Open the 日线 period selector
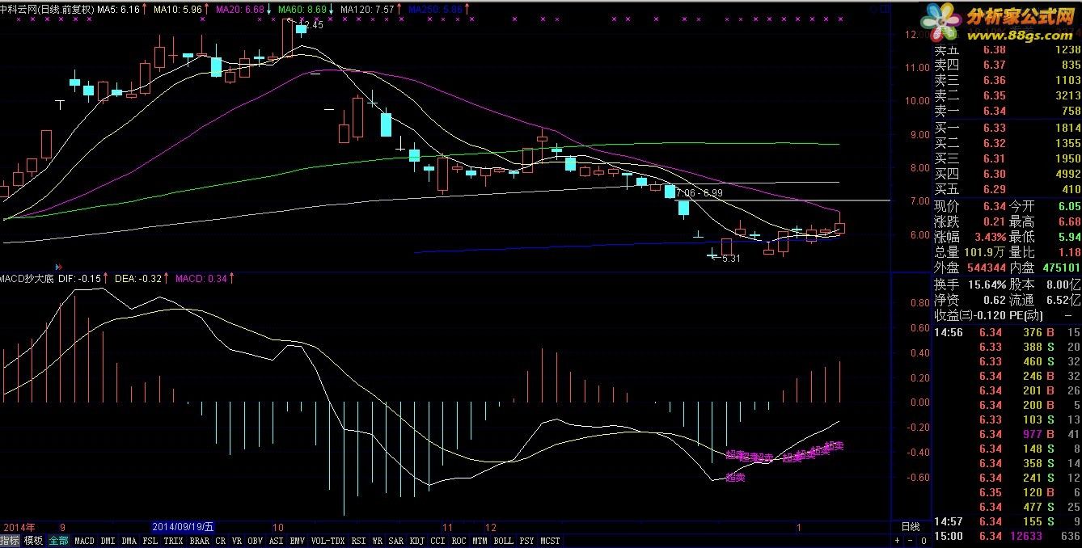Viewport: 1082px width, 548px height. point(910,526)
